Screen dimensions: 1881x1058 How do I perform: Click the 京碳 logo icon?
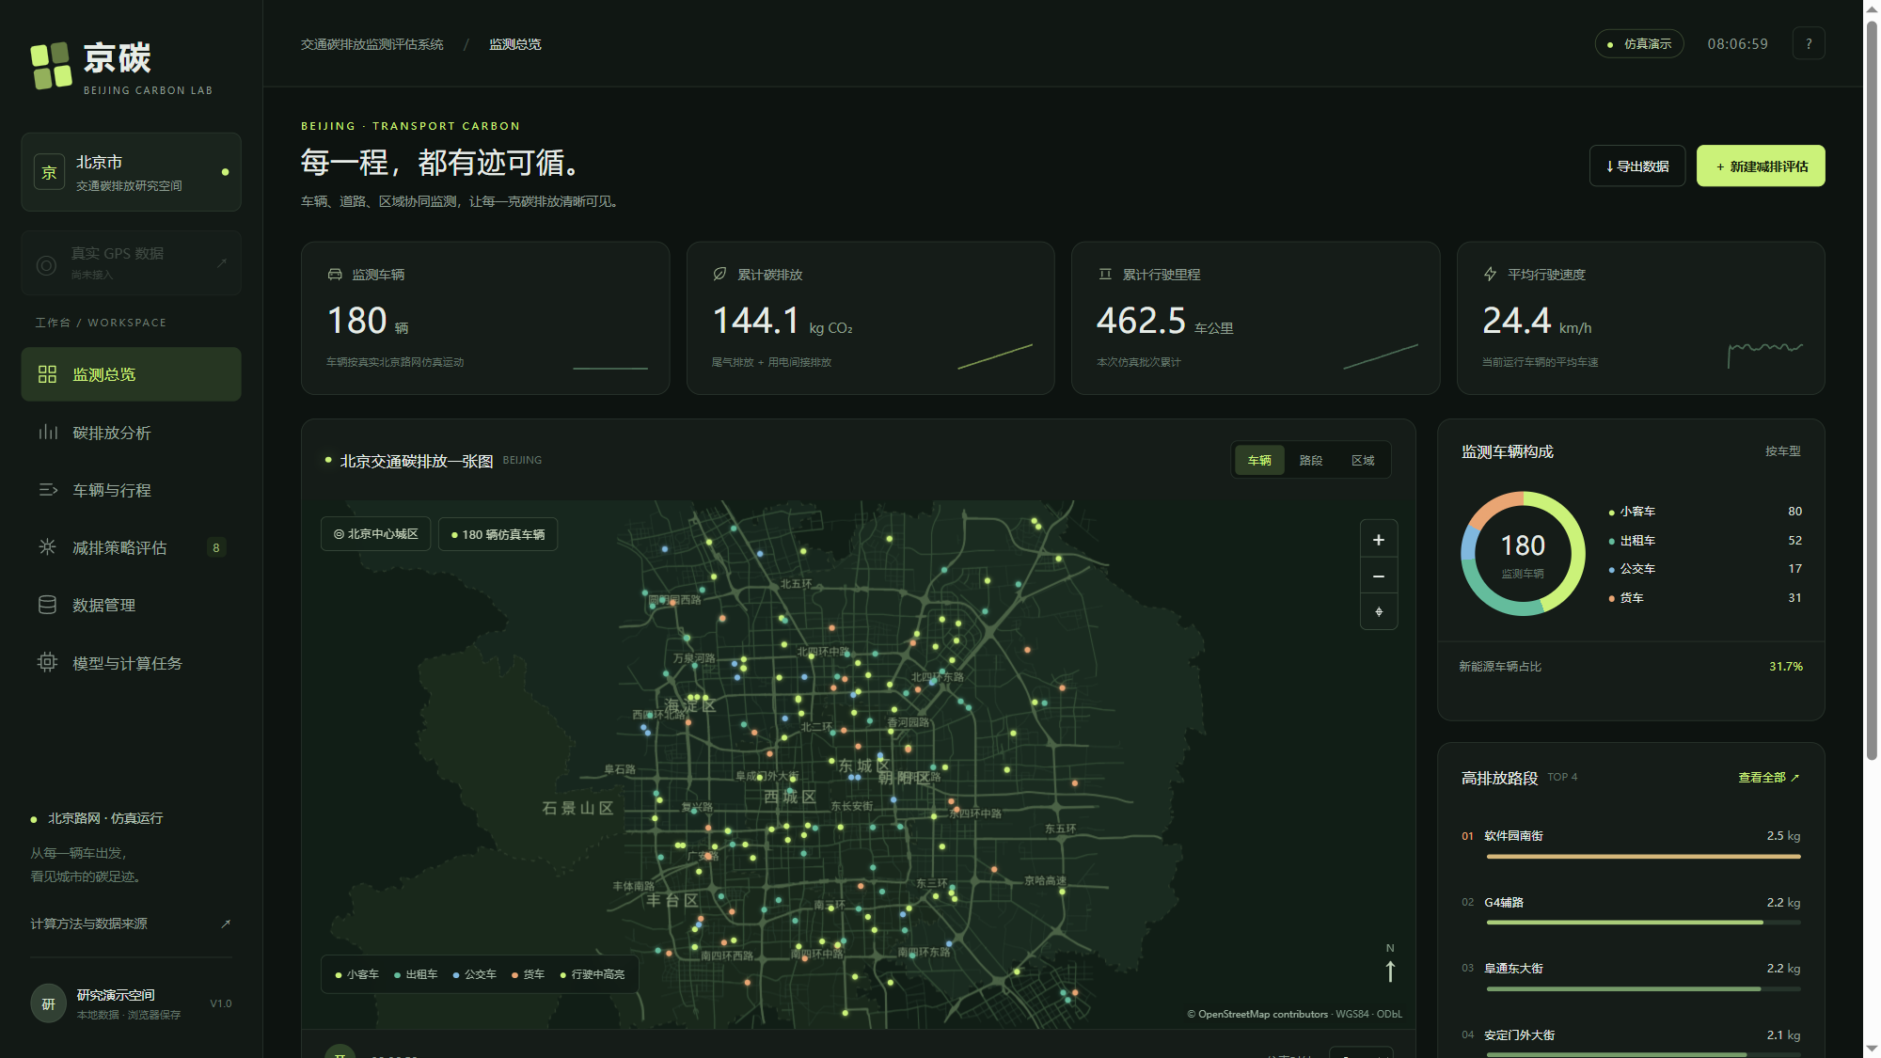51,66
